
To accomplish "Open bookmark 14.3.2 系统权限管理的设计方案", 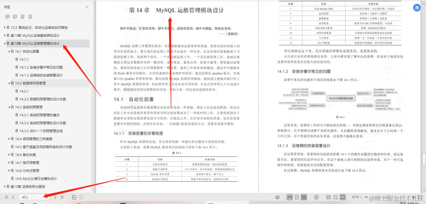I will coord(43,123).
